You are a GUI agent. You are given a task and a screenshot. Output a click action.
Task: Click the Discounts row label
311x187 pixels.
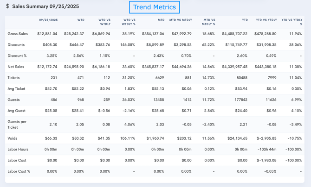click(x=16, y=45)
